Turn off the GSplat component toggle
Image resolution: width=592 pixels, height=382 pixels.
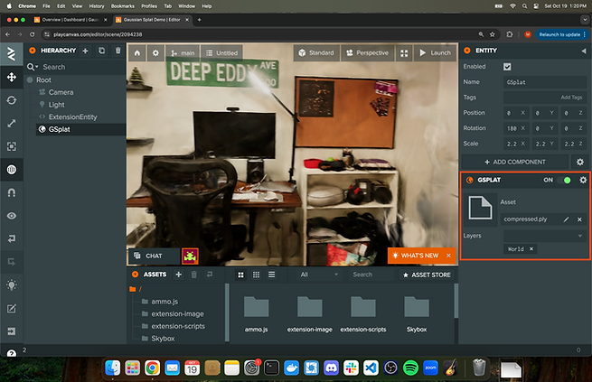coord(567,180)
